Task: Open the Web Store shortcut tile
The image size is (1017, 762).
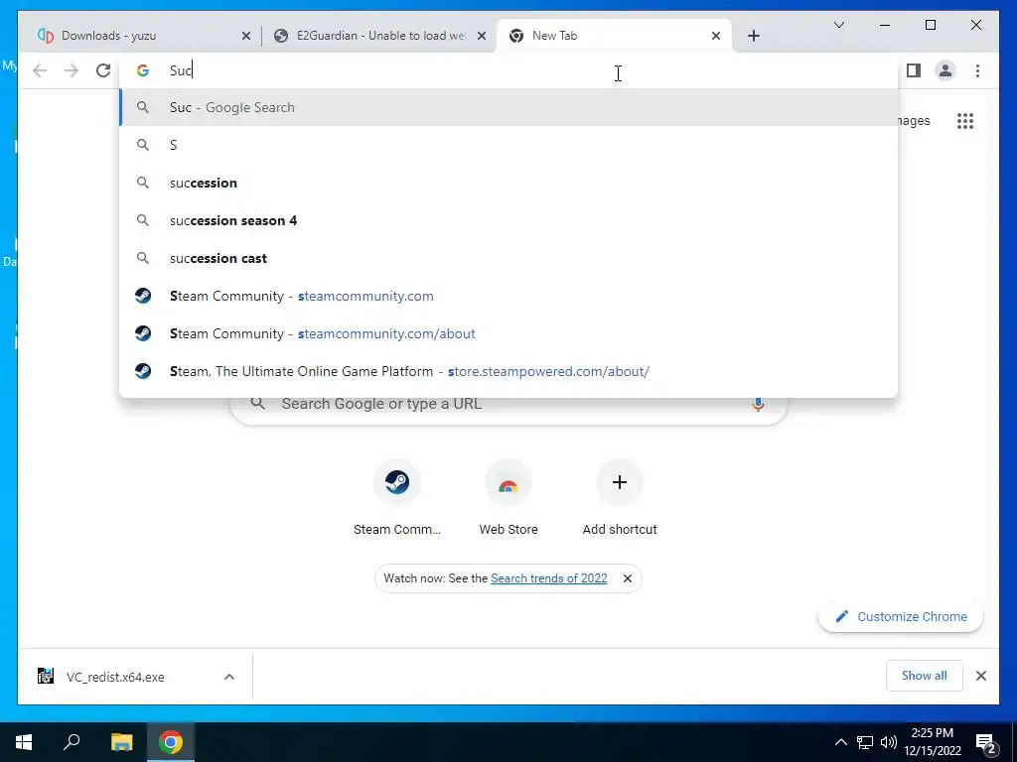Action: click(x=508, y=498)
